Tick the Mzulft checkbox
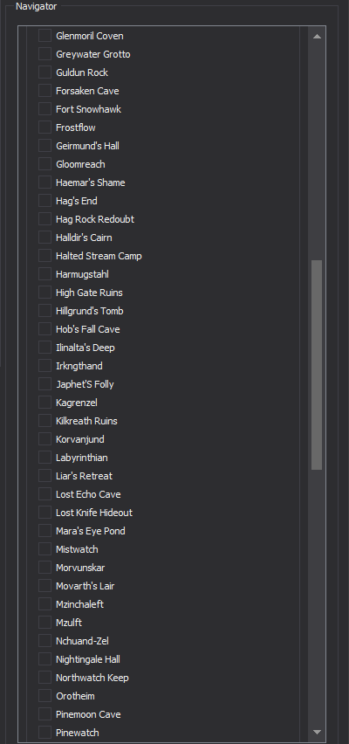Screen dimensions: 349x744 coord(45,623)
